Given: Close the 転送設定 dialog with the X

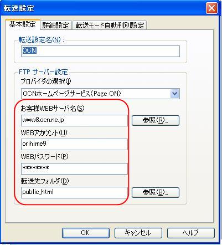Looking at the screenshot, I should point(211,8).
